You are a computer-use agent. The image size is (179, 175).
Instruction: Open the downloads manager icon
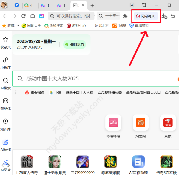pyautogui.click(x=164, y=16)
